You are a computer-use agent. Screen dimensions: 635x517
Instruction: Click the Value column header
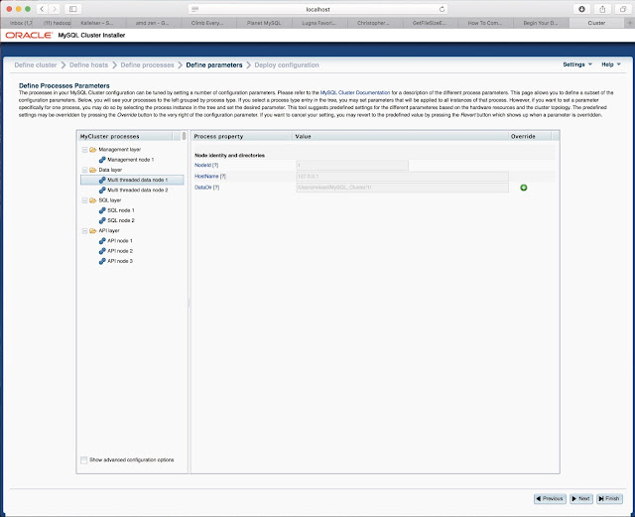tap(400, 137)
